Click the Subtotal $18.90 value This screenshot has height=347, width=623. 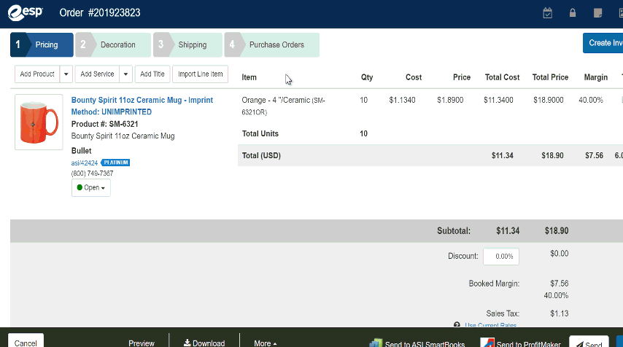coord(556,230)
